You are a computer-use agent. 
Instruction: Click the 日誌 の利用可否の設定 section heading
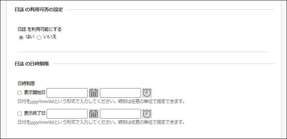coord(39,10)
